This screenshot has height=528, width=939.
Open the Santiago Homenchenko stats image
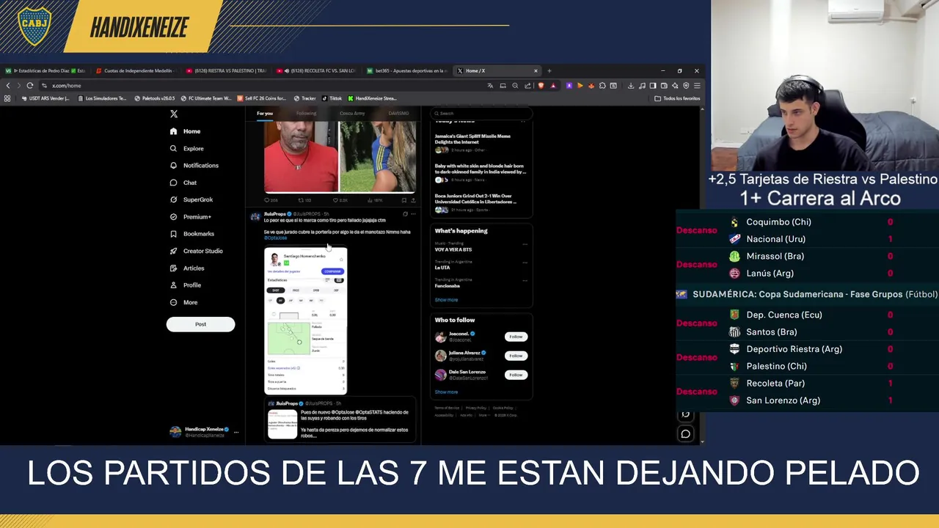click(306, 320)
